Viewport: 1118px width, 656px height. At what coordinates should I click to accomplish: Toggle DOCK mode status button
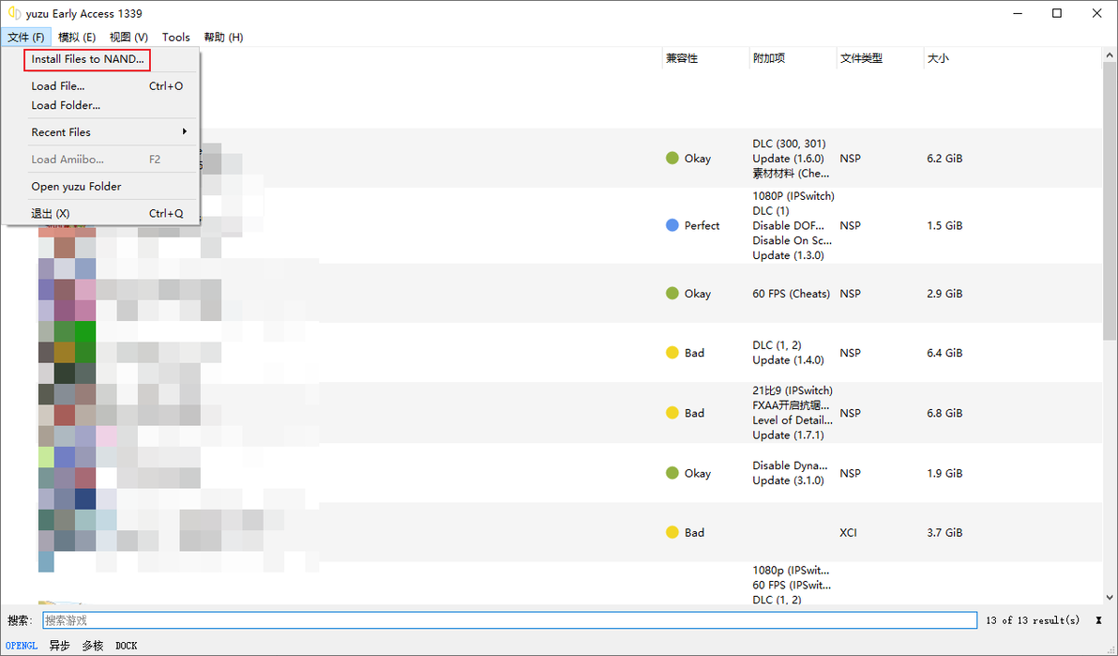pos(127,646)
